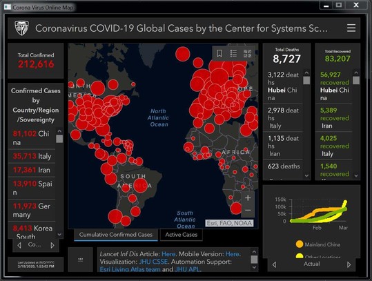372x281 pixels.
Task: Show the map legend list icon
Action: pos(233,53)
